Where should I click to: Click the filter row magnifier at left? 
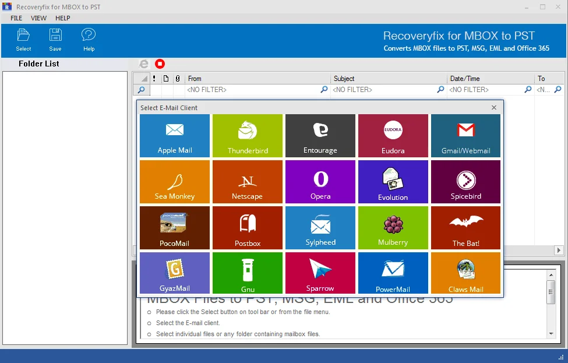pos(142,90)
